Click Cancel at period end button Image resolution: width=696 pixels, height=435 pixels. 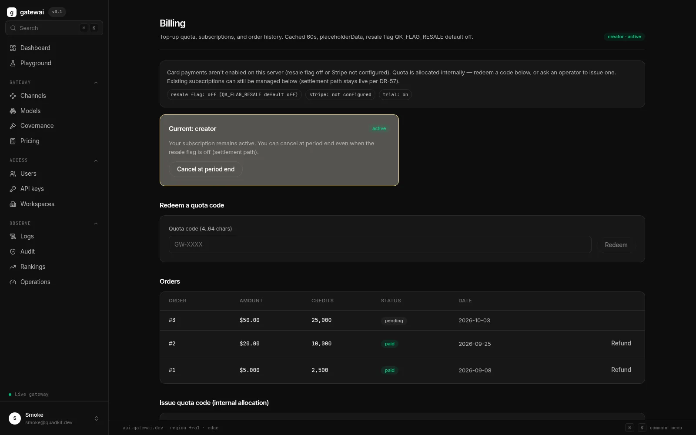[x=206, y=169]
